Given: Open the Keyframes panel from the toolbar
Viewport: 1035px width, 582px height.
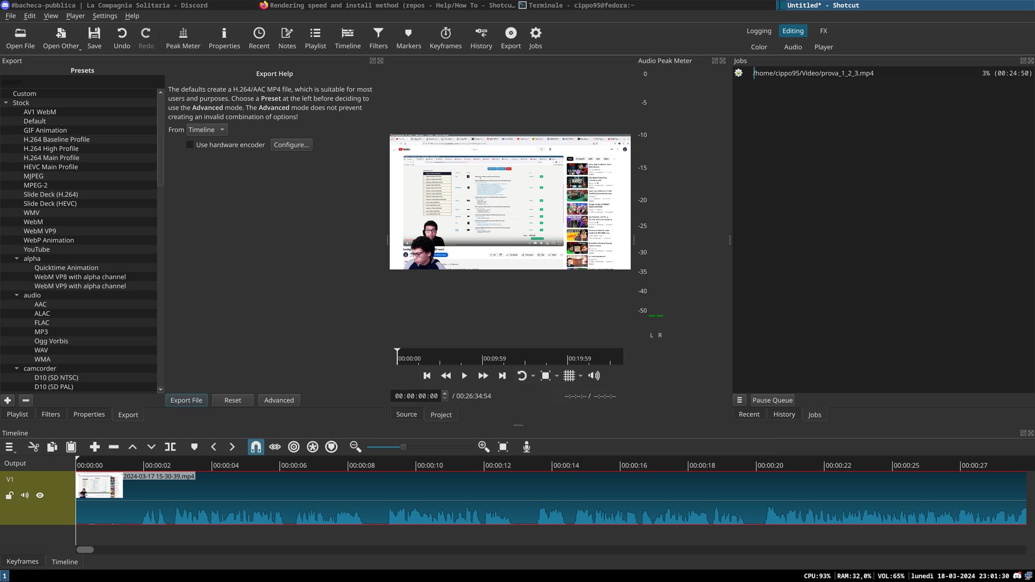Looking at the screenshot, I should click(445, 38).
